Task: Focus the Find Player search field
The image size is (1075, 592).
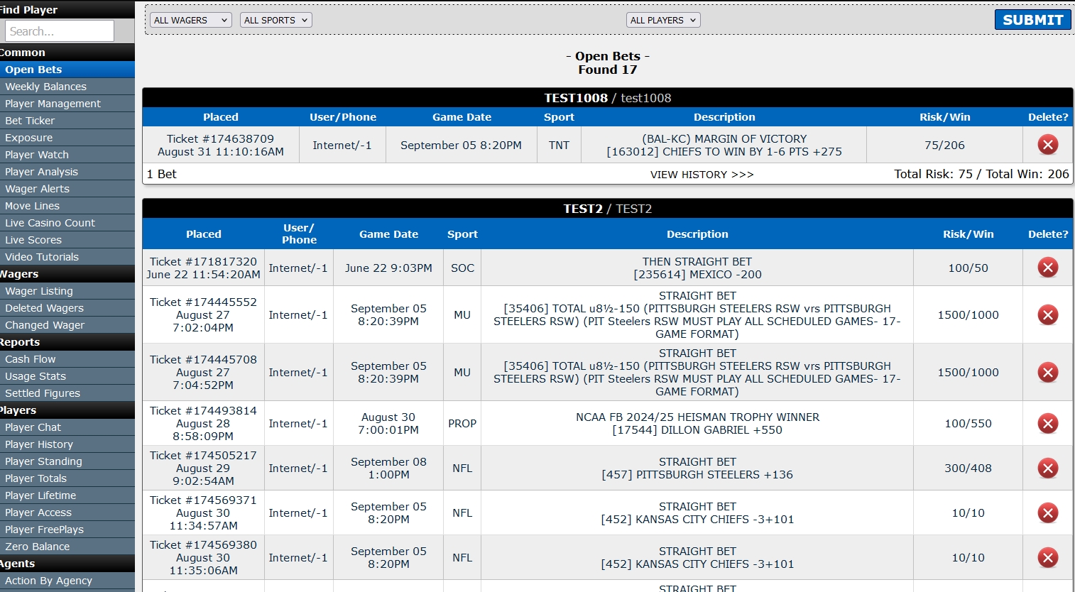Action: [60, 31]
